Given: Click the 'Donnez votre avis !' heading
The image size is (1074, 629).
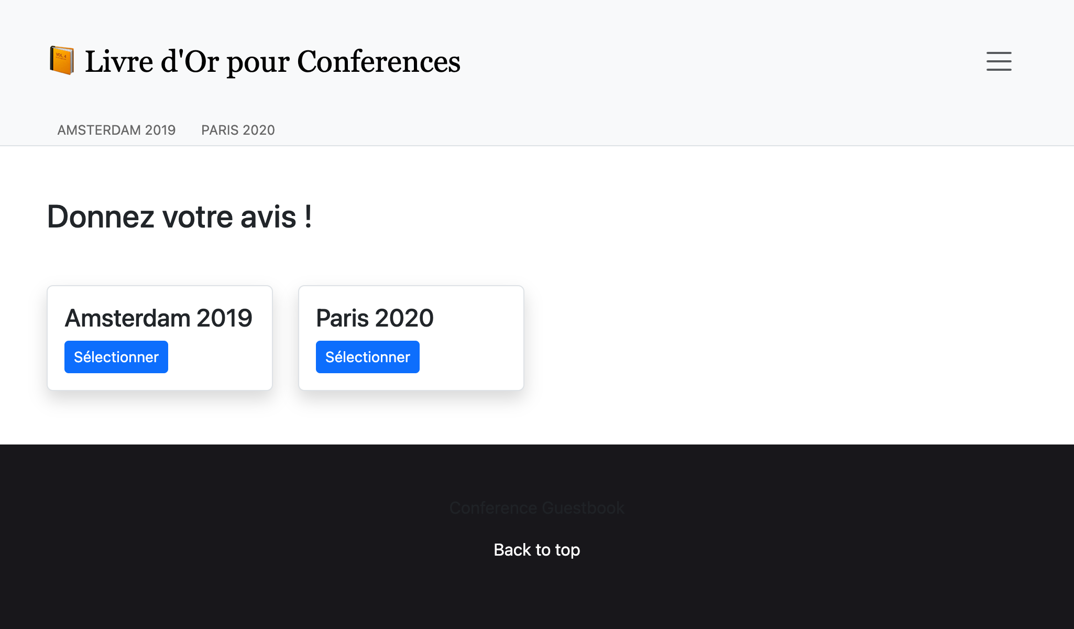Looking at the screenshot, I should (x=180, y=216).
